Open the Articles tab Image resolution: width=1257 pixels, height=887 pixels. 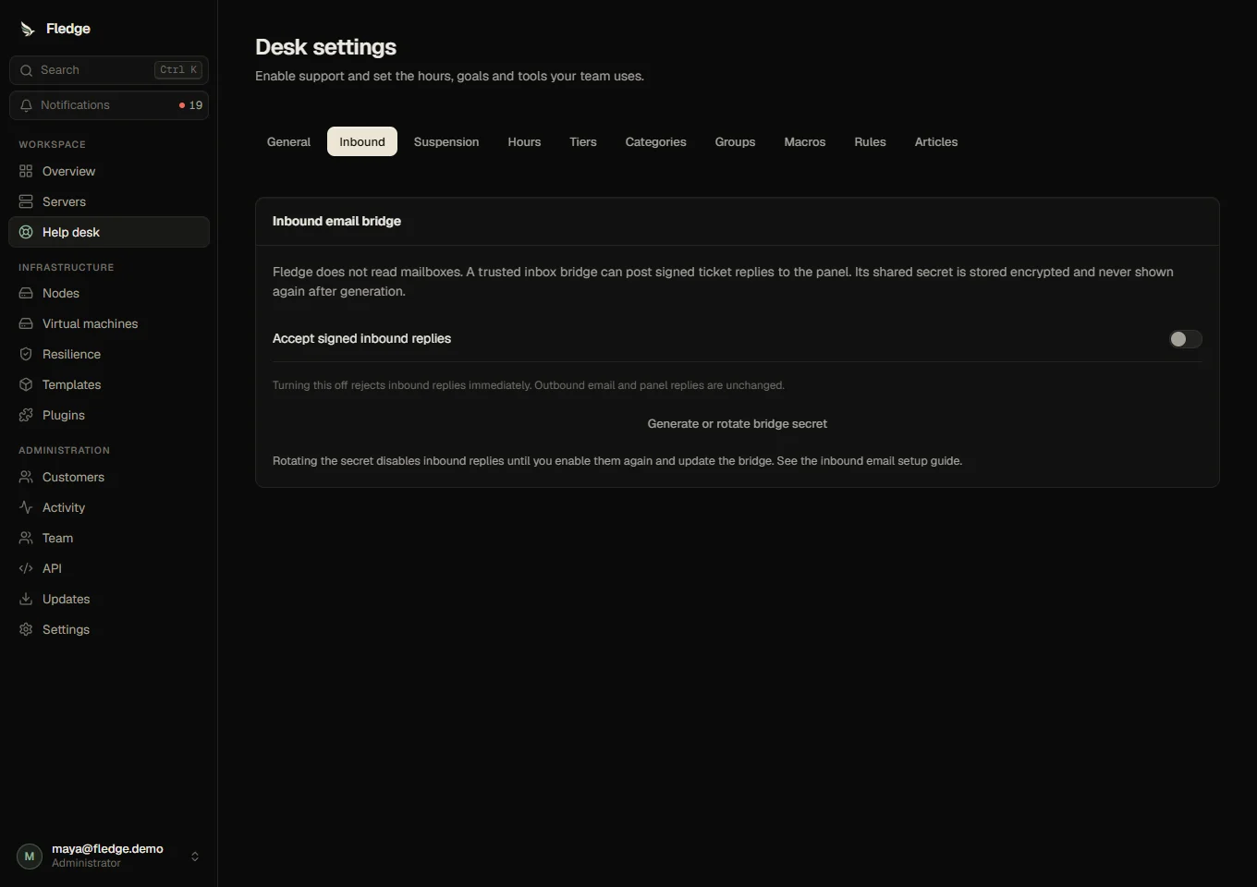pos(936,141)
